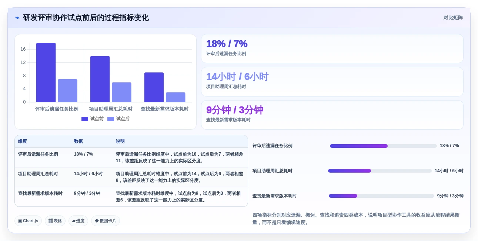Click the 试点前 bar for 查找最新需求版本耗时
Viewport: 478px width, 241px height.
tap(154, 87)
